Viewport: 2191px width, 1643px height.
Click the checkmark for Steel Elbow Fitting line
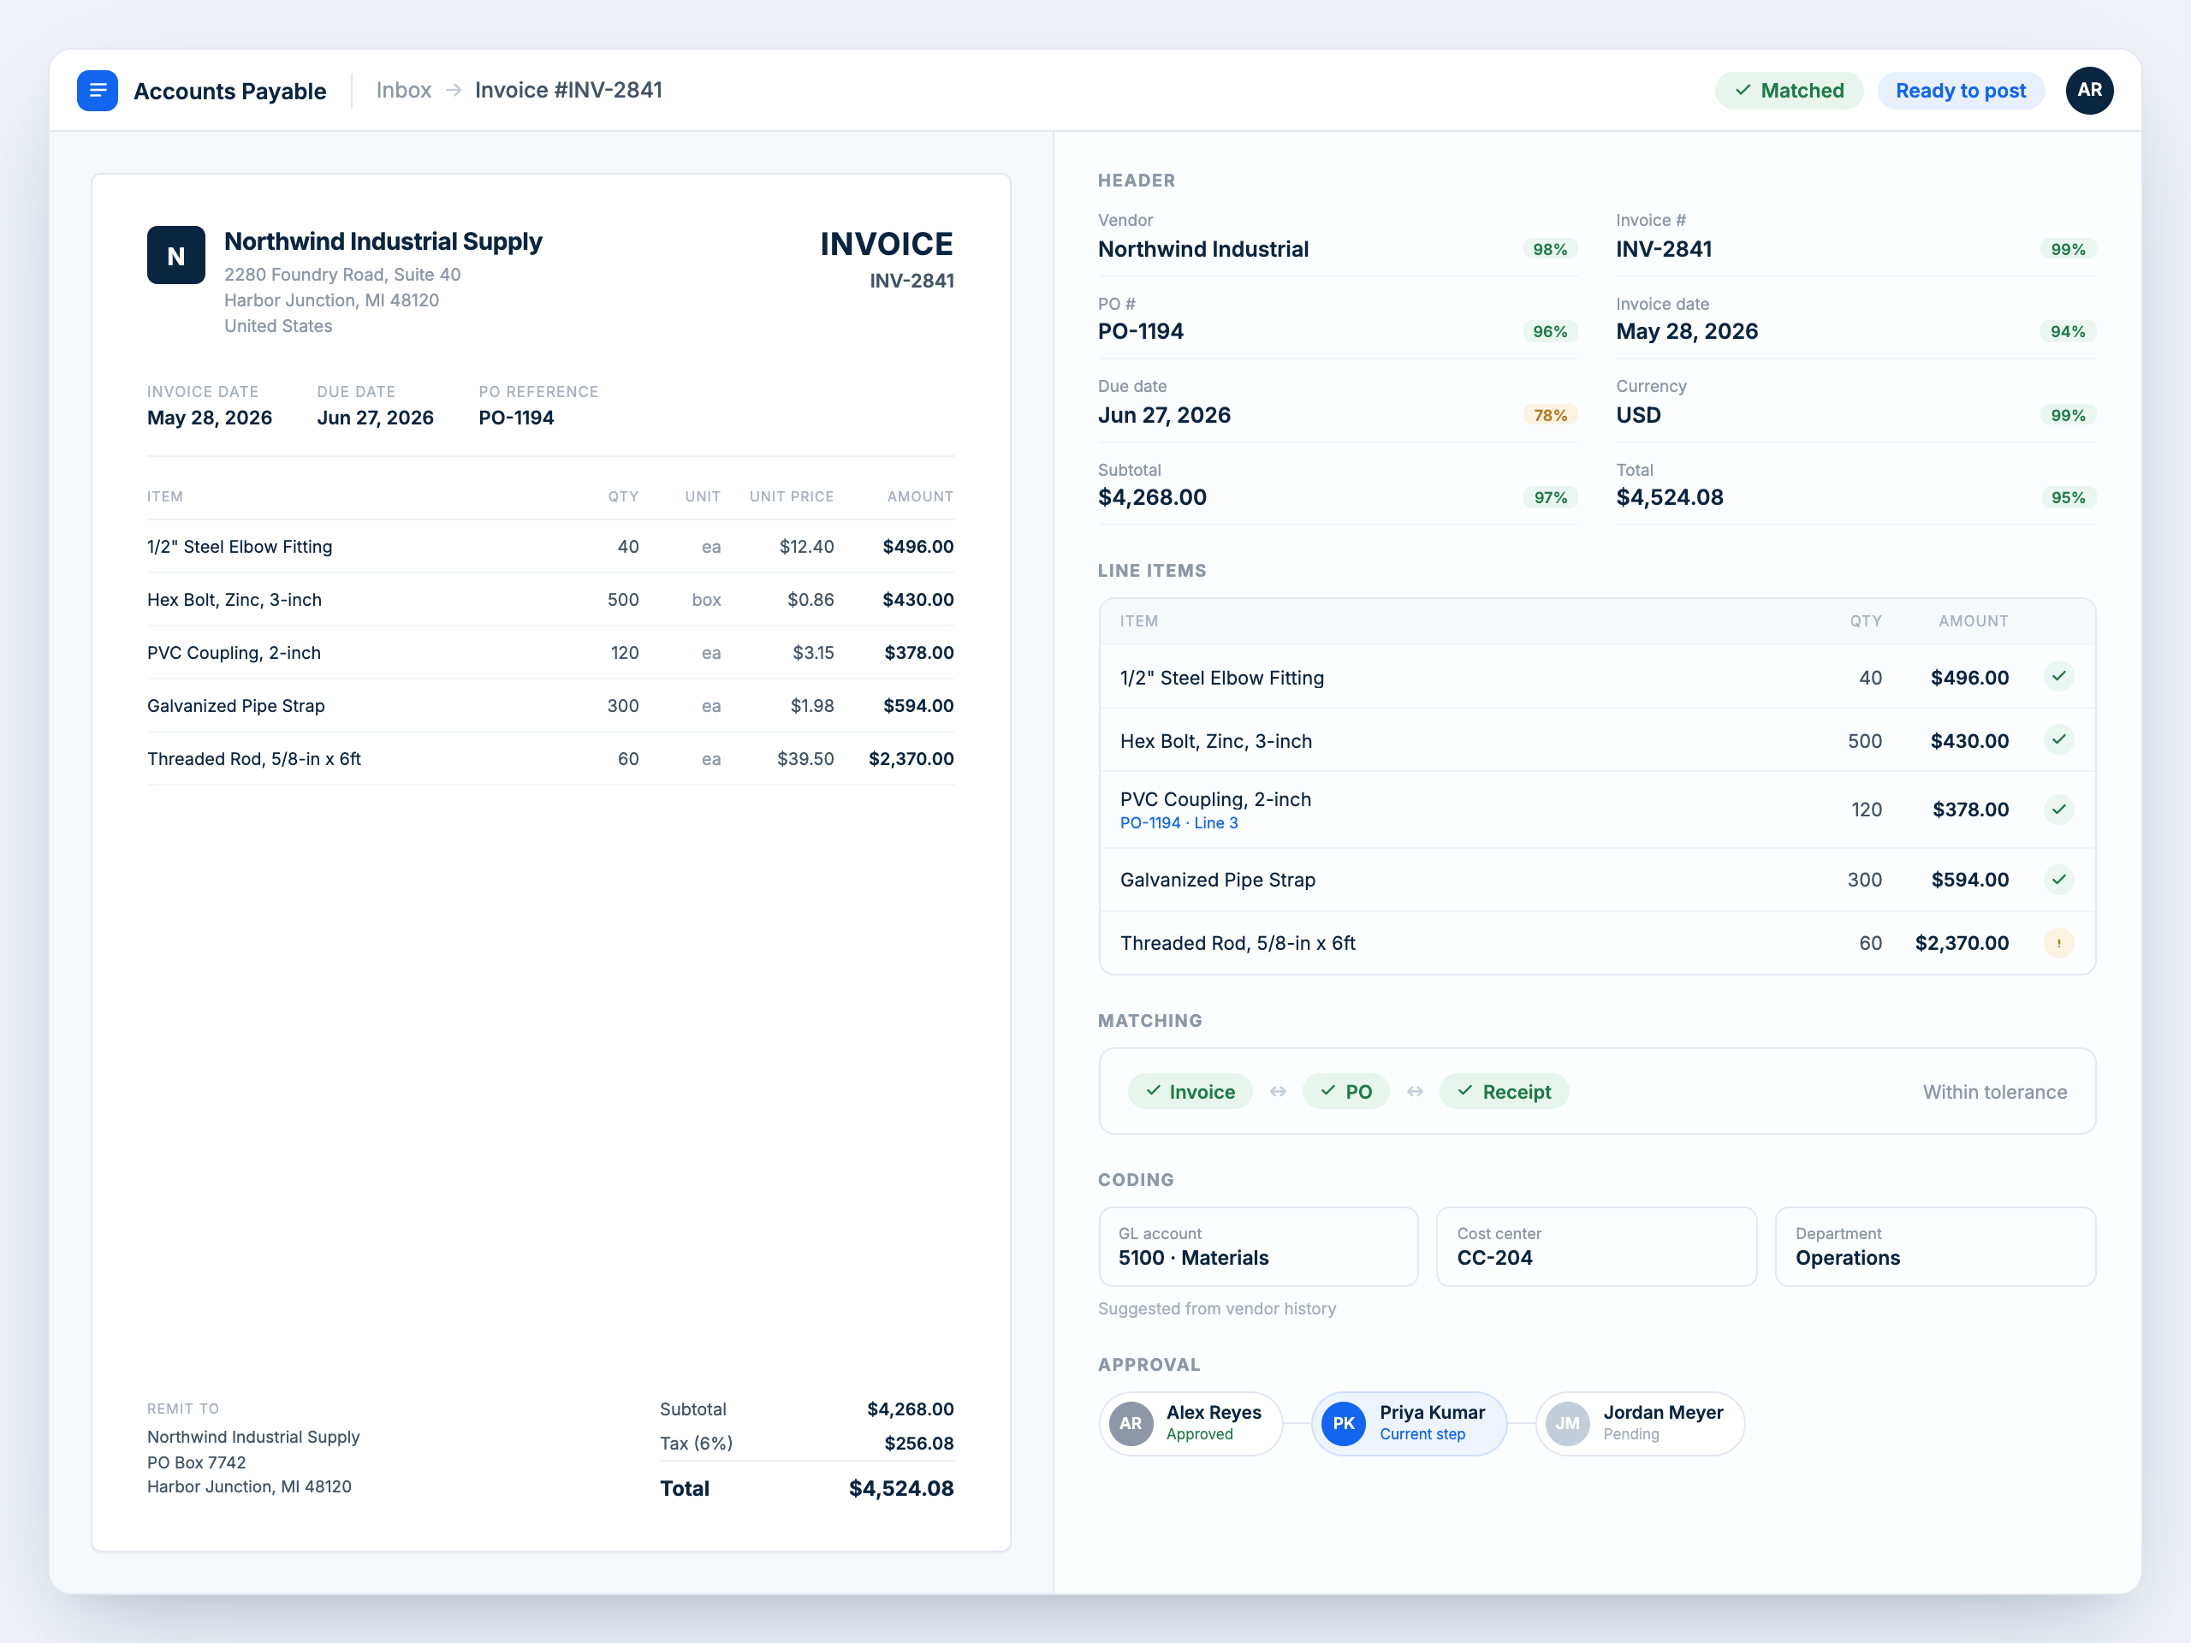(x=2058, y=676)
